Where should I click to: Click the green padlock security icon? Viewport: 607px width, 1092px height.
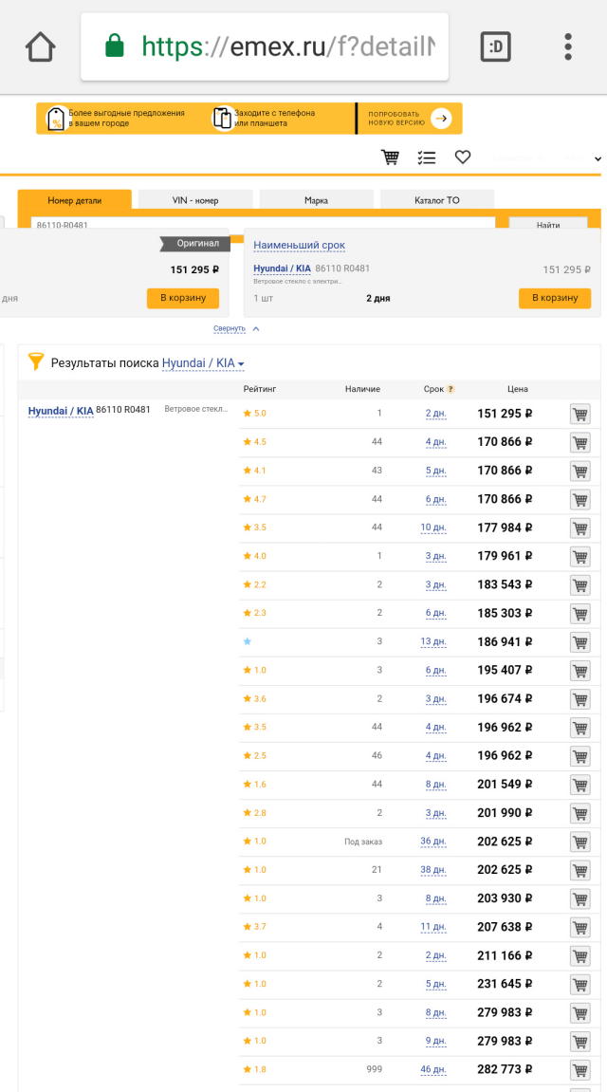point(114,46)
